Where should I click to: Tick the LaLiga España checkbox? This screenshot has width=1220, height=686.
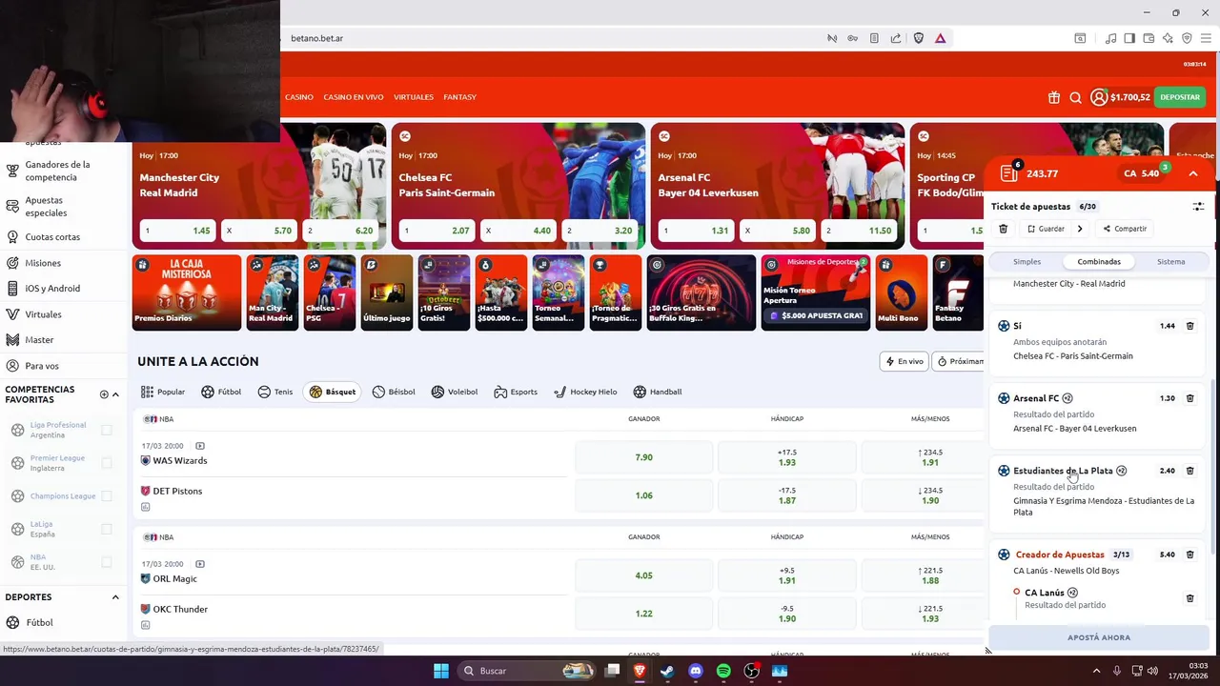tap(107, 529)
